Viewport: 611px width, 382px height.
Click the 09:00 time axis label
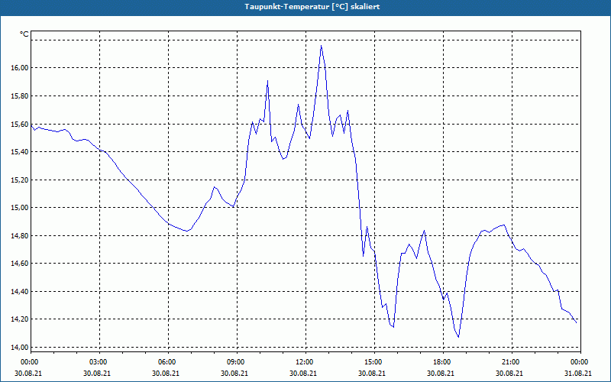(237, 362)
